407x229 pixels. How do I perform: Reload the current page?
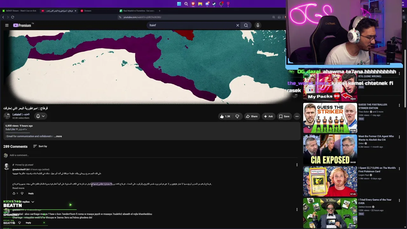click(x=13, y=17)
